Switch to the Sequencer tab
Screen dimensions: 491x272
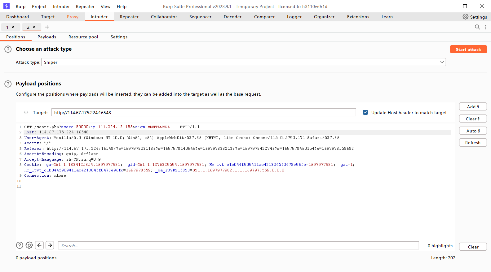(200, 17)
